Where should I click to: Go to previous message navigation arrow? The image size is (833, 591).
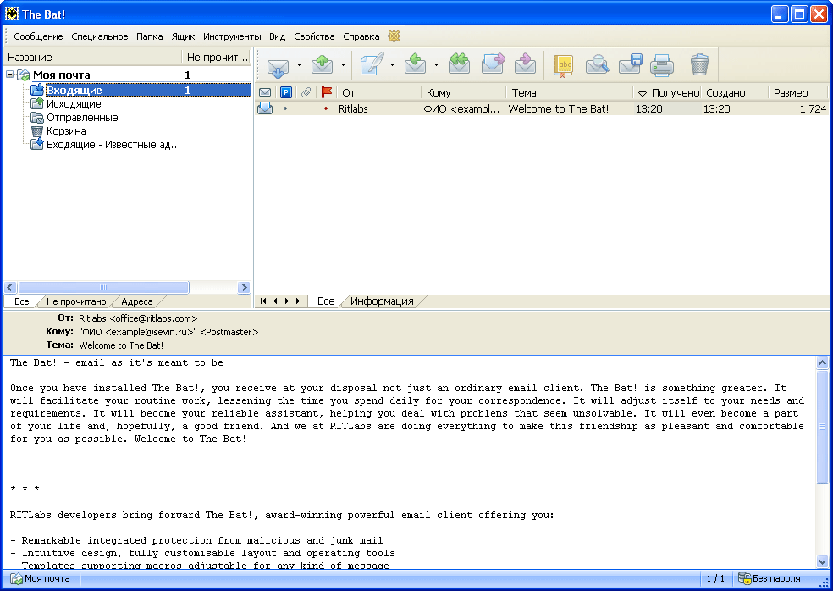275,301
